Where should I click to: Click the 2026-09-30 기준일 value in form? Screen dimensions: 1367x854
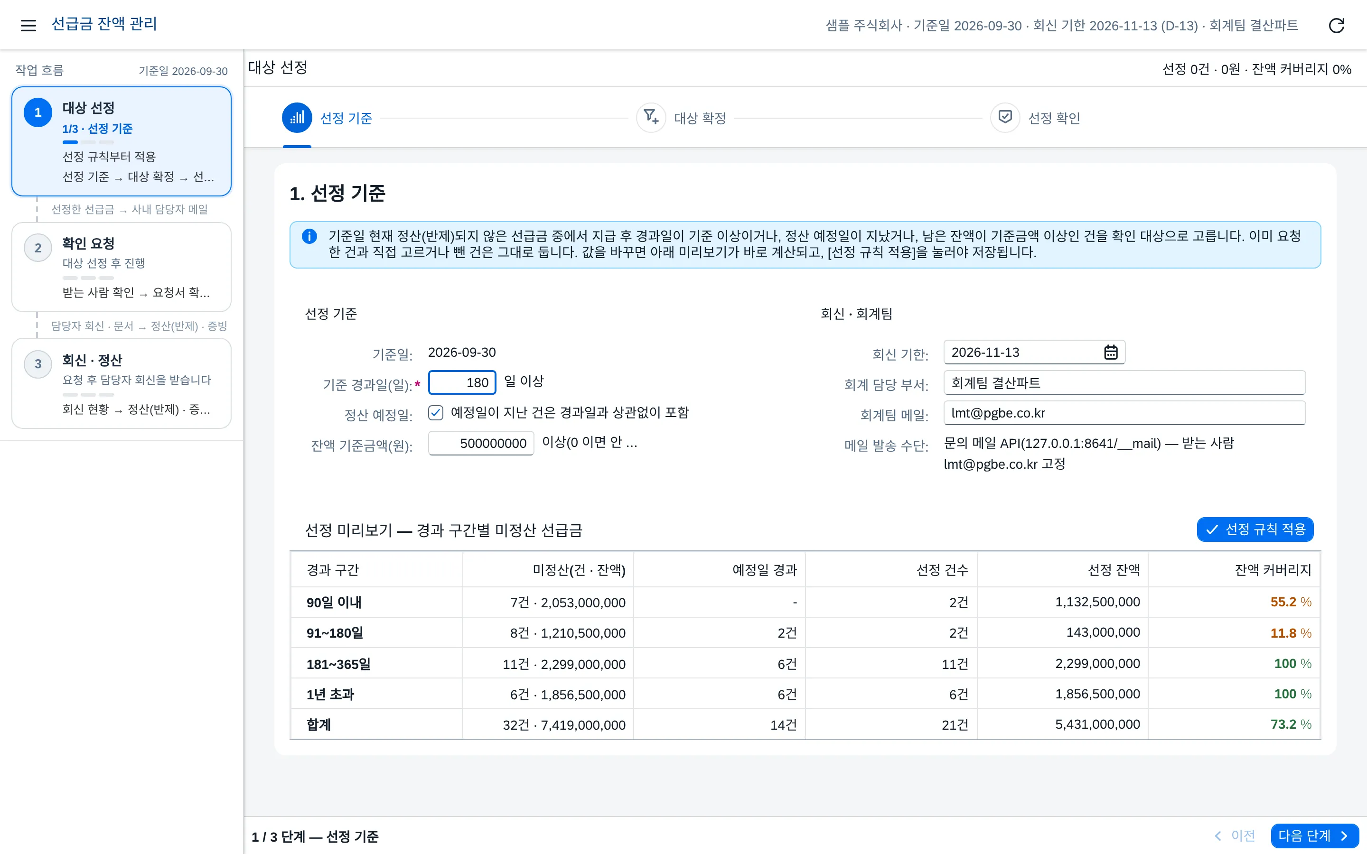[x=461, y=353]
